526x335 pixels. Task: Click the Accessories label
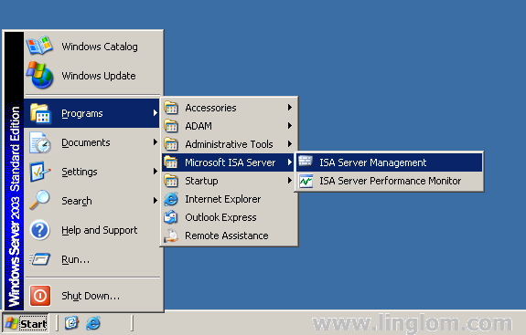point(210,108)
